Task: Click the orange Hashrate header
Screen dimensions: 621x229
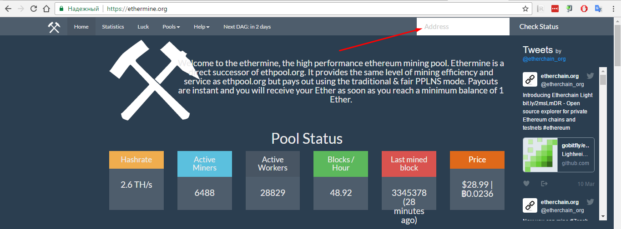Action: (x=136, y=160)
